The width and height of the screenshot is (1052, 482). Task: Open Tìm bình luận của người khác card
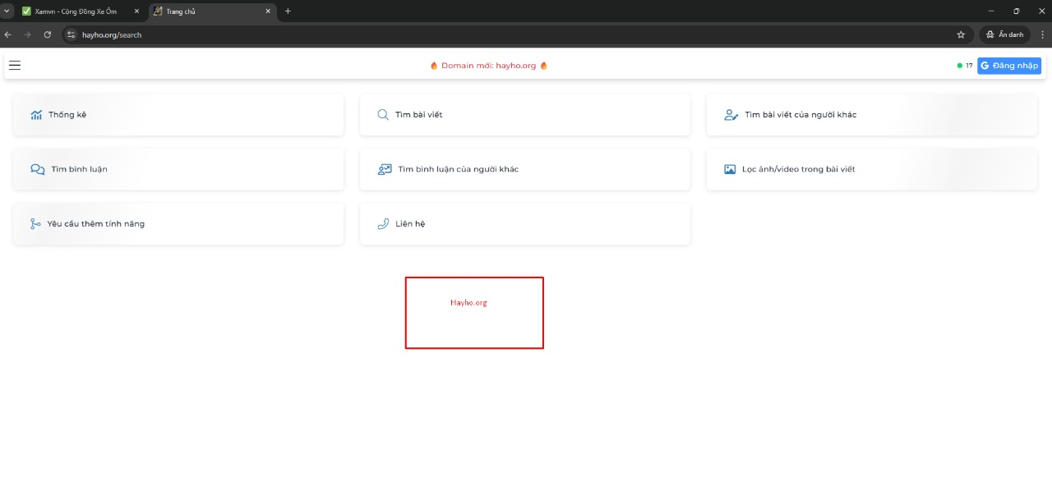pos(524,169)
